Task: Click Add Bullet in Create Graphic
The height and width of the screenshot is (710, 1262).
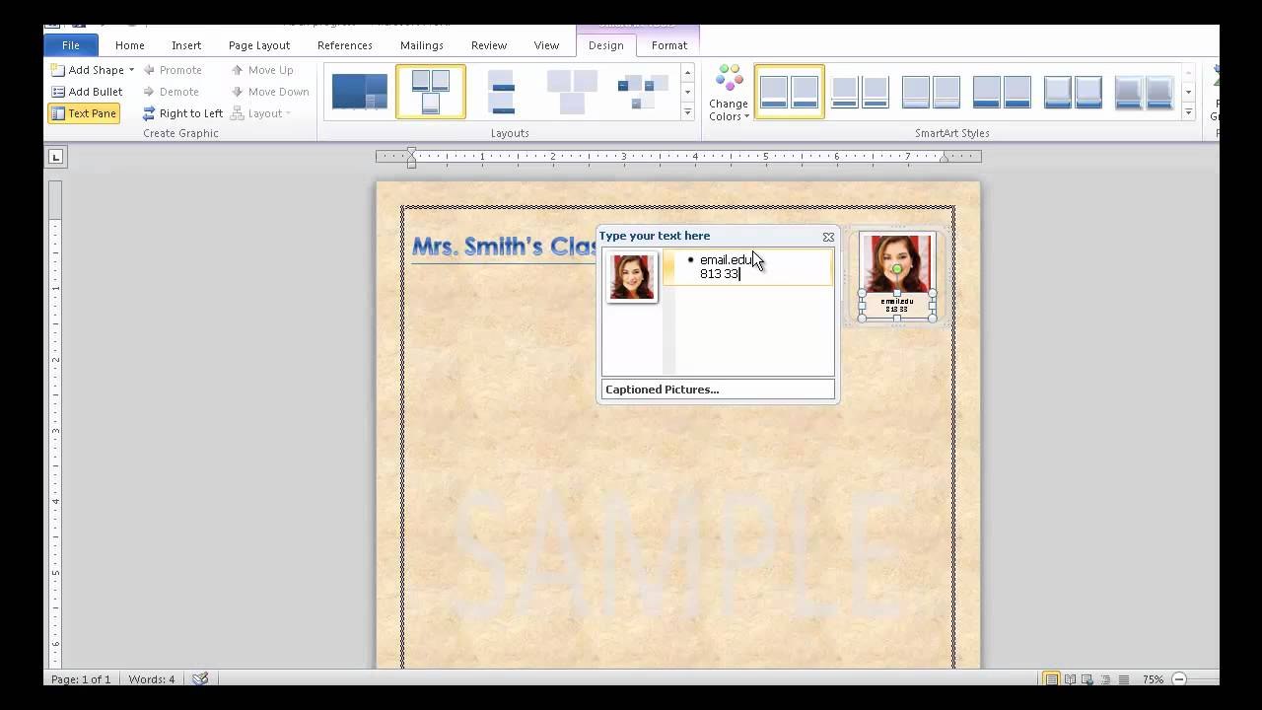Action: coord(87,92)
